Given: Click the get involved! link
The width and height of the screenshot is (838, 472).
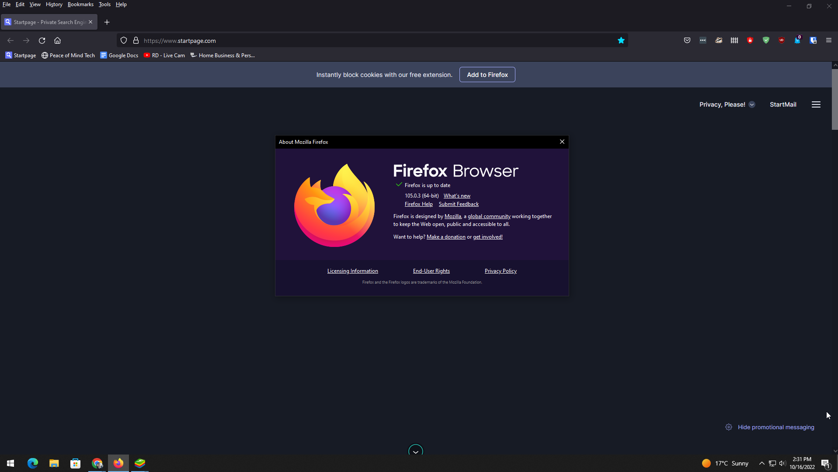Looking at the screenshot, I should tap(488, 237).
